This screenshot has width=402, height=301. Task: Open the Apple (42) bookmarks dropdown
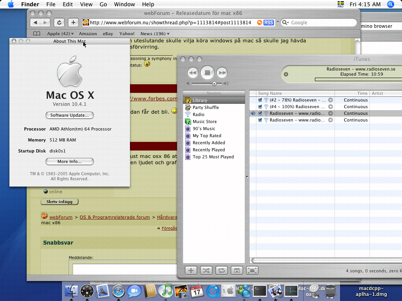(60, 34)
